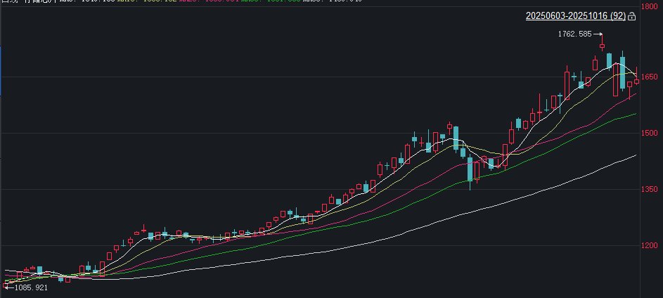Click the lock icon beside the date range

pos(631,15)
